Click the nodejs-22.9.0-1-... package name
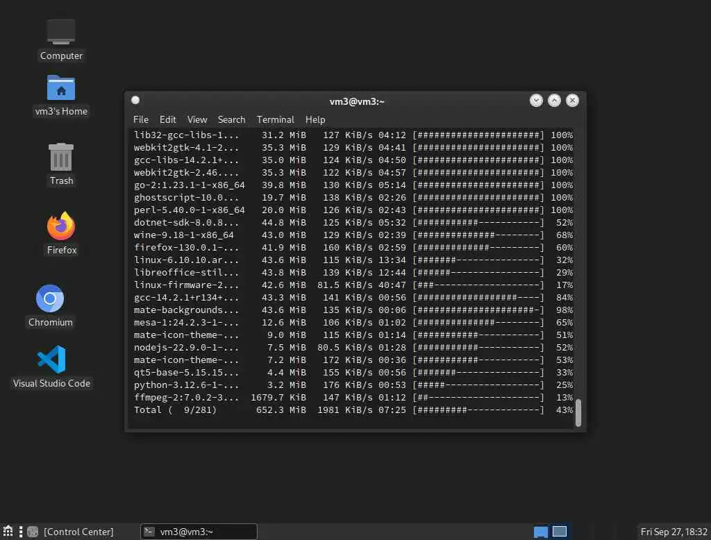Image resolution: width=711 pixels, height=540 pixels. click(x=186, y=347)
